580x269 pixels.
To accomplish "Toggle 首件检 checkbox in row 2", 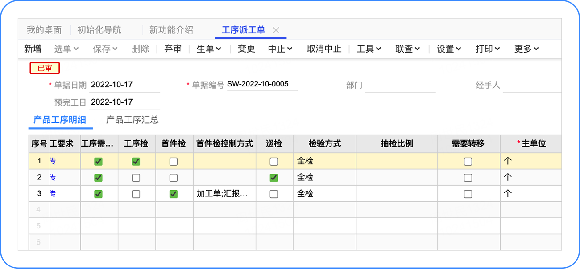I will (174, 178).
